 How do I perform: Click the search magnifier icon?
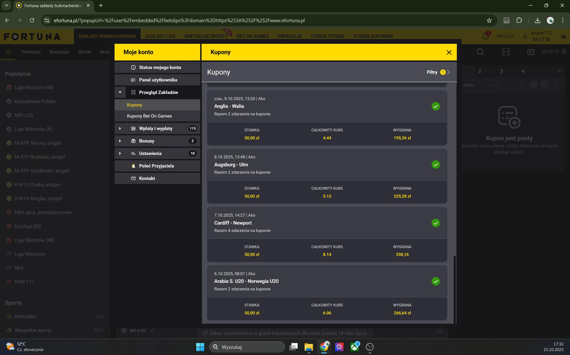point(480,52)
